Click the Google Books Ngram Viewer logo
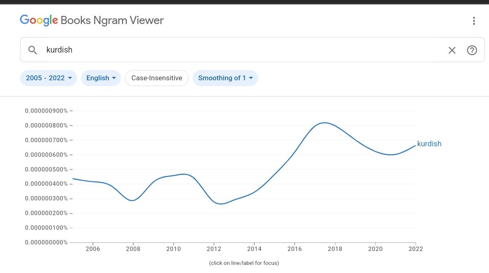The width and height of the screenshot is (489, 273). tap(92, 20)
